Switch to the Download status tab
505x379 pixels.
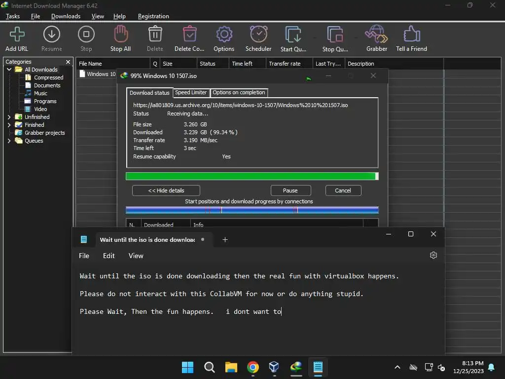point(149,93)
